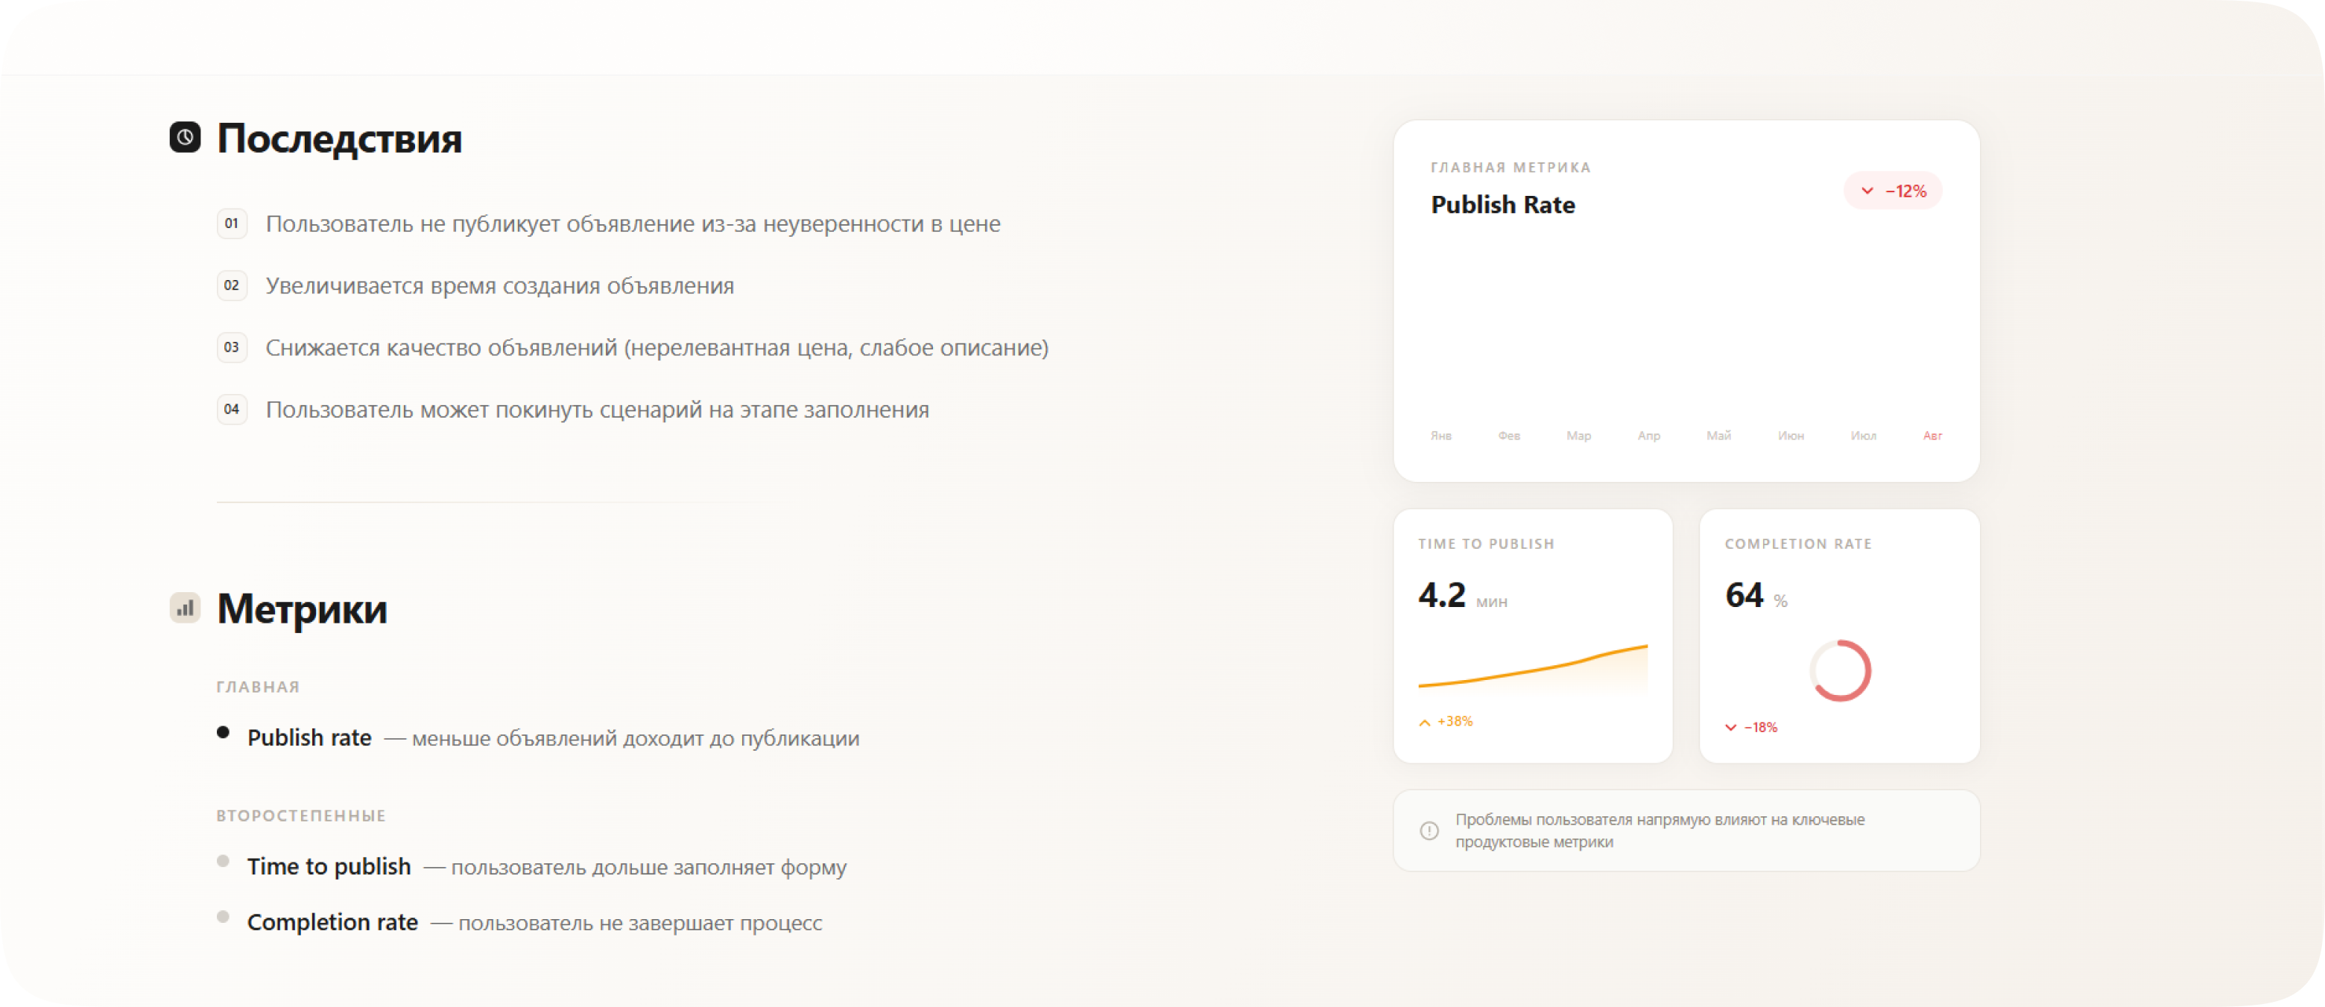This screenshot has width=2325, height=1007.
Task: Click the red down arrow near −18%
Action: coord(1730,727)
